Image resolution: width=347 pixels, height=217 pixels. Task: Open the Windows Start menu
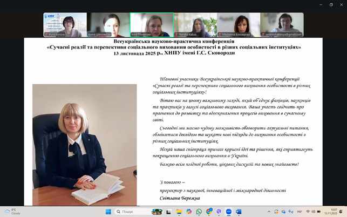click(107, 212)
